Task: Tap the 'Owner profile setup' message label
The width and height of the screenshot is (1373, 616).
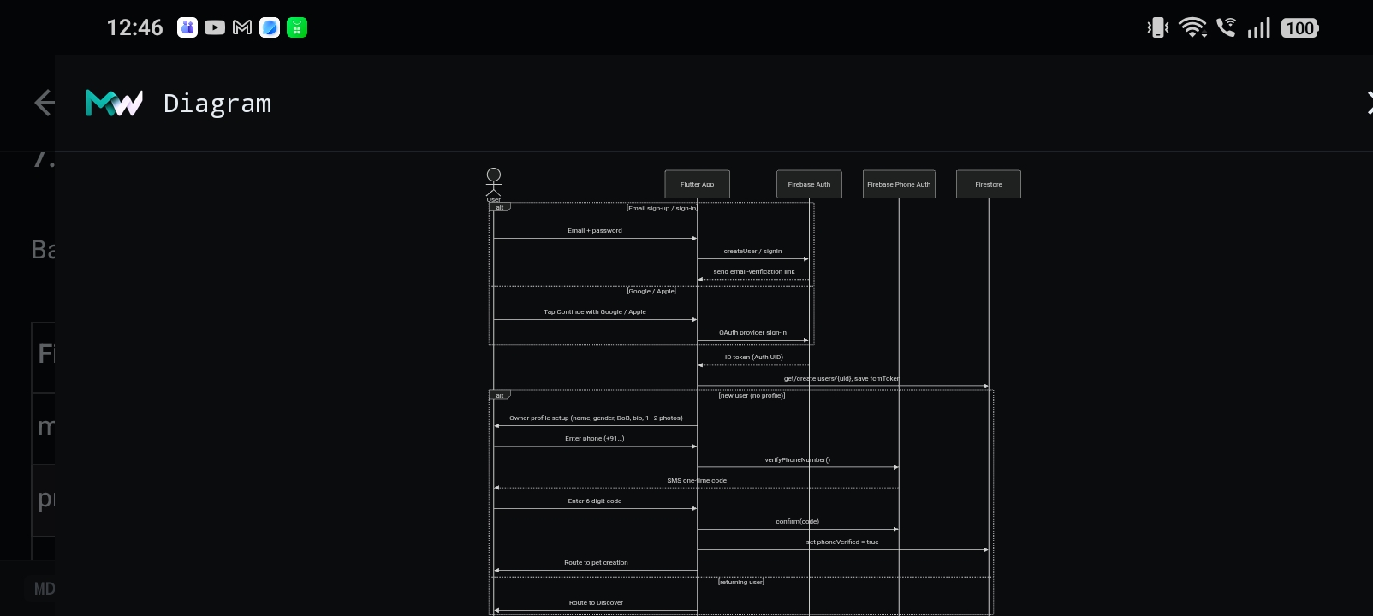Action: click(x=596, y=418)
